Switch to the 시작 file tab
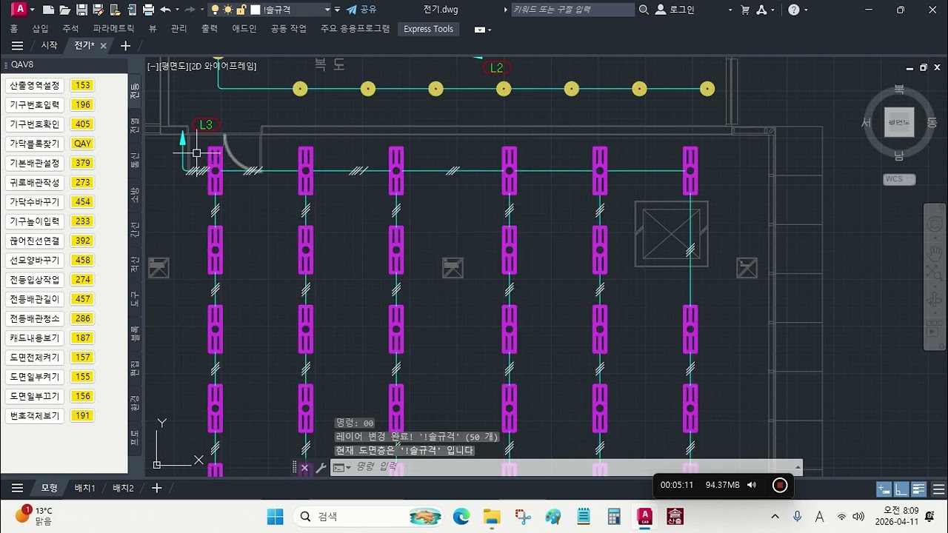Image resolution: width=948 pixels, height=533 pixels. coord(49,46)
